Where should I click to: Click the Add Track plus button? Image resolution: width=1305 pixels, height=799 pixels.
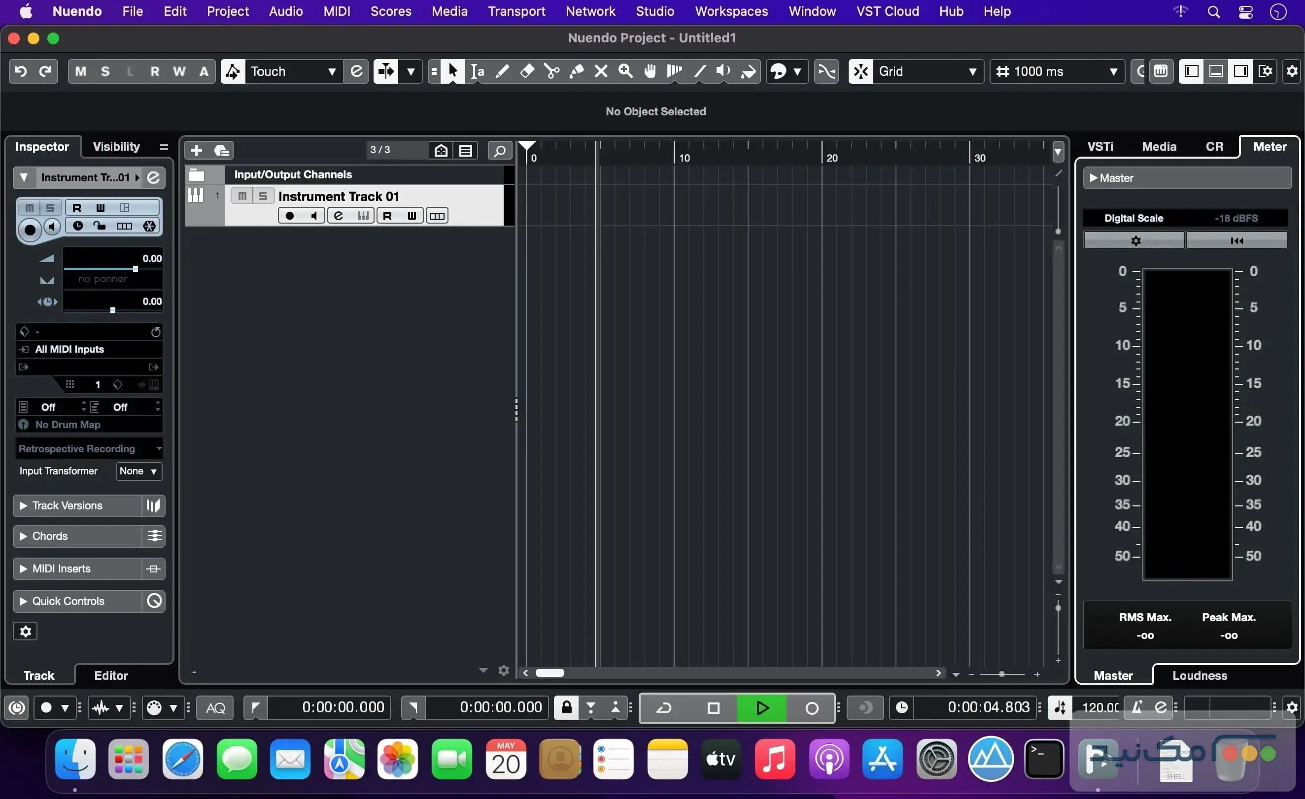click(197, 150)
